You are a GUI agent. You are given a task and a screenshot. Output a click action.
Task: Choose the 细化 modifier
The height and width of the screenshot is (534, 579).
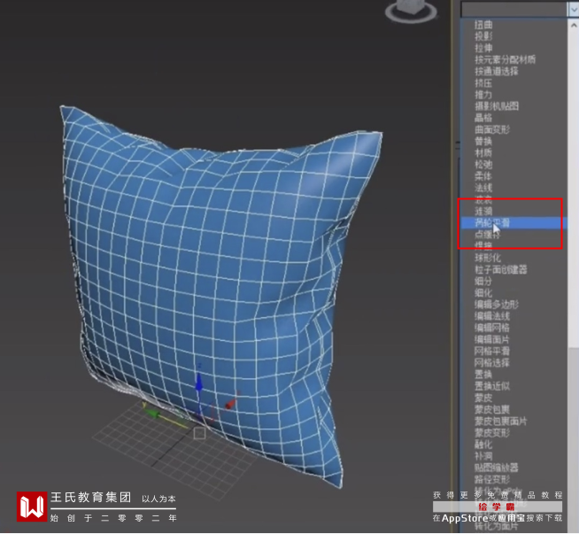point(483,293)
